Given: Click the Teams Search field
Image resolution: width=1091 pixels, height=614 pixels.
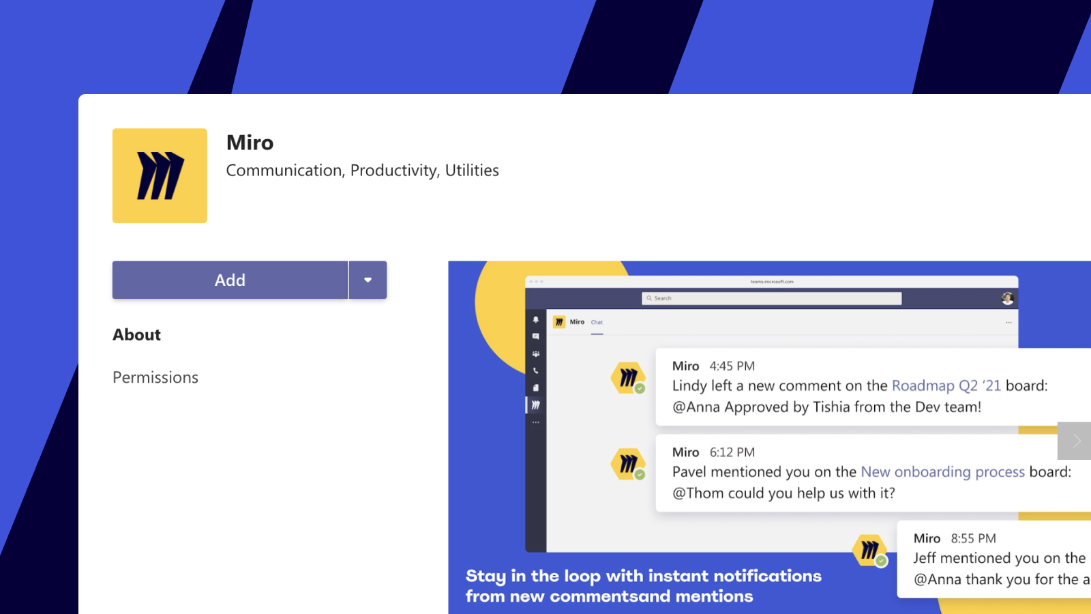Looking at the screenshot, I should tap(771, 298).
